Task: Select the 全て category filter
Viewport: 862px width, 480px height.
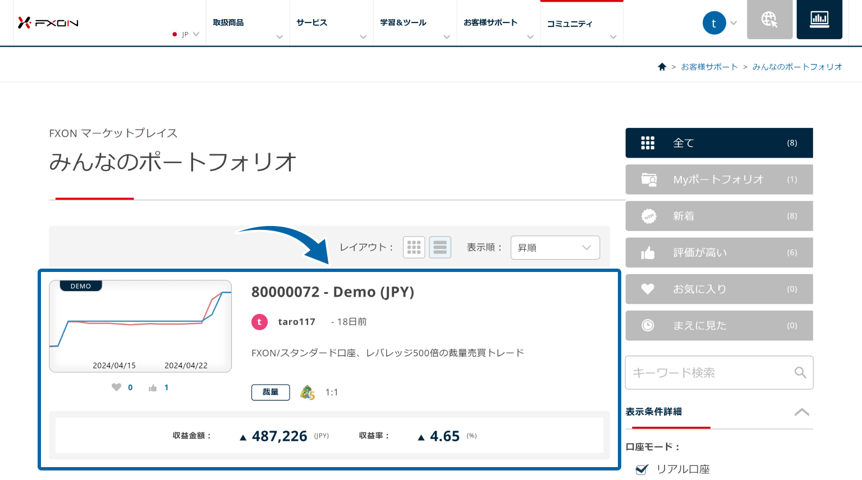Action: pos(719,143)
